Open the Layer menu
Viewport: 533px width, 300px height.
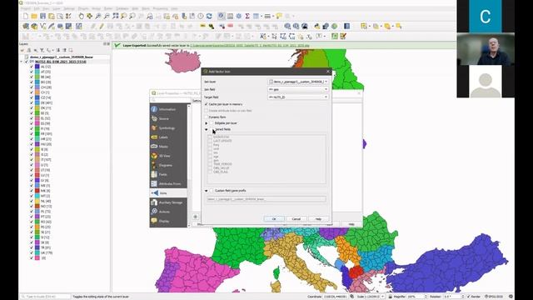[57, 8]
